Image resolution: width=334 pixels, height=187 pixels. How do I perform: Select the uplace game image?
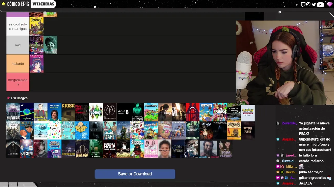pos(27,112)
